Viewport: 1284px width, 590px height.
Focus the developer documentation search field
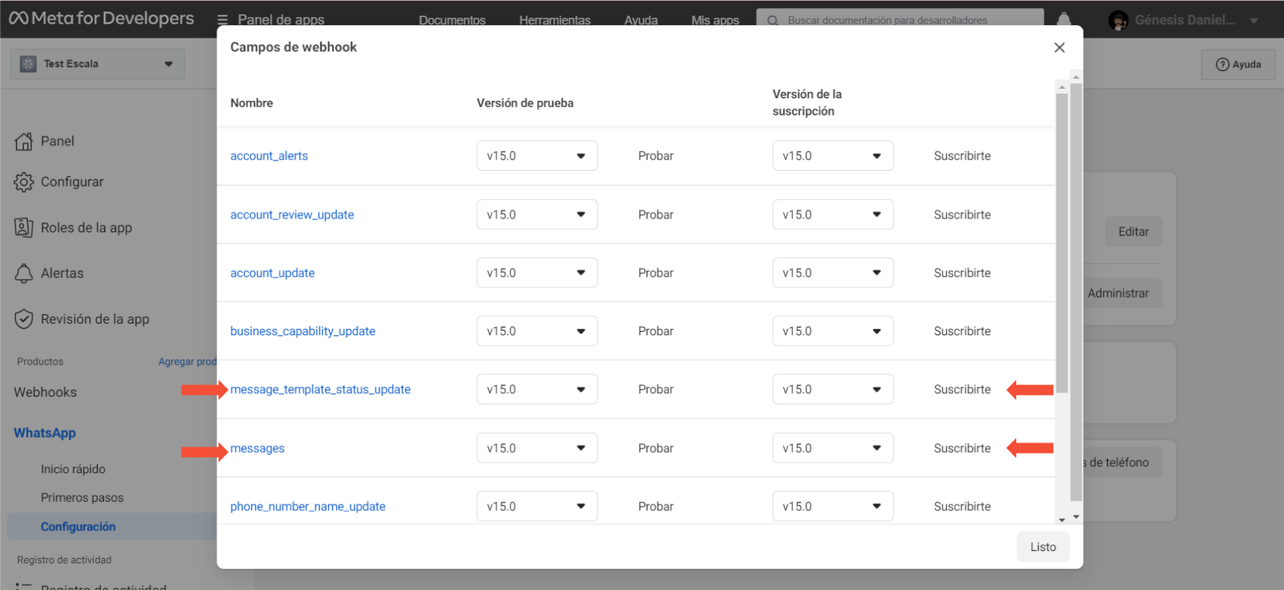(x=900, y=20)
